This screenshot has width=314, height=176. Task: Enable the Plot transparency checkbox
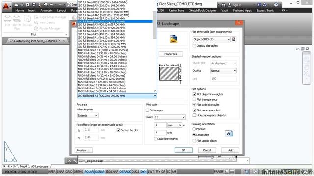[194, 99]
